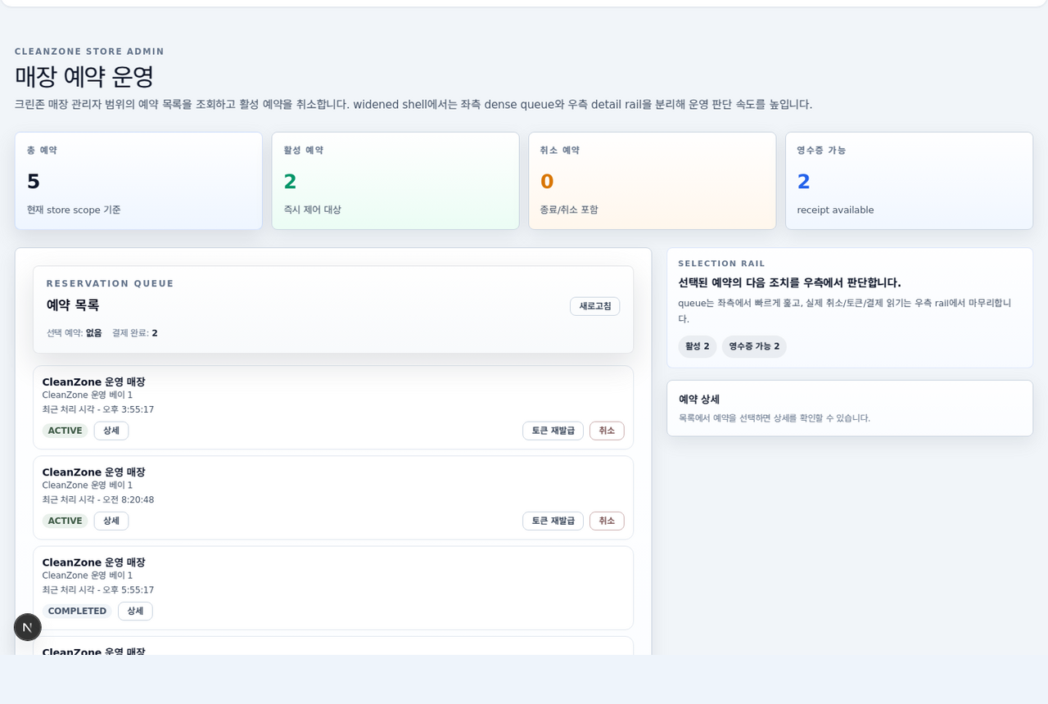This screenshot has width=1048, height=704.
Task: Cancel the 오후 3:55:17 reservation
Action: pos(607,431)
